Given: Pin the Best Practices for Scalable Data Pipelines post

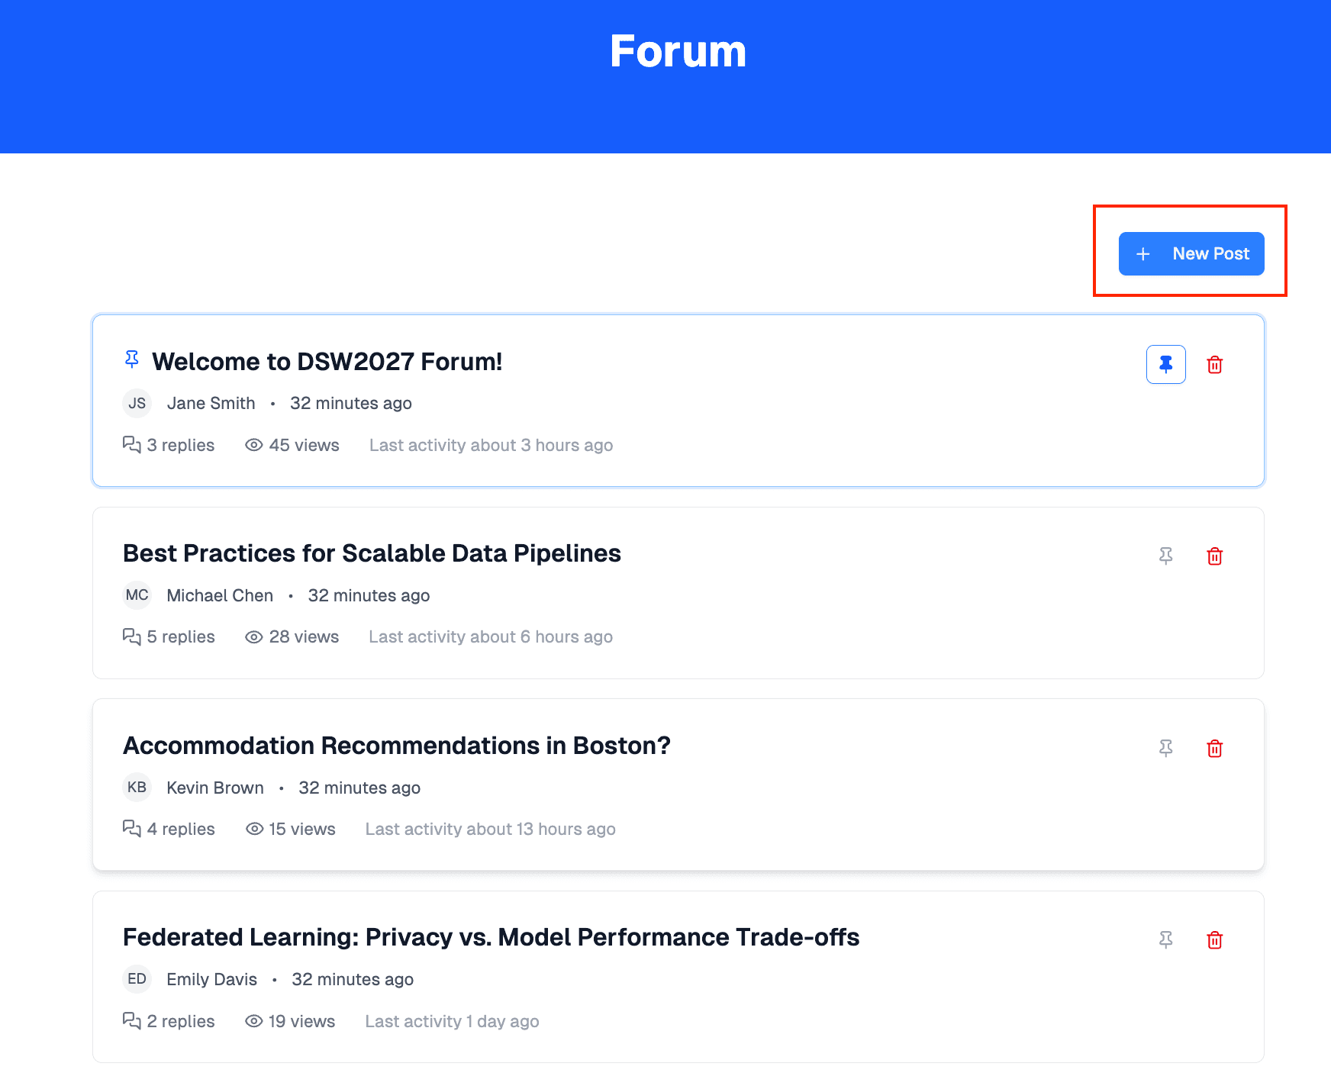Looking at the screenshot, I should (1165, 556).
